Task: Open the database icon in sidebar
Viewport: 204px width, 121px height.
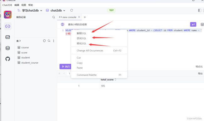Action: point(8,48)
